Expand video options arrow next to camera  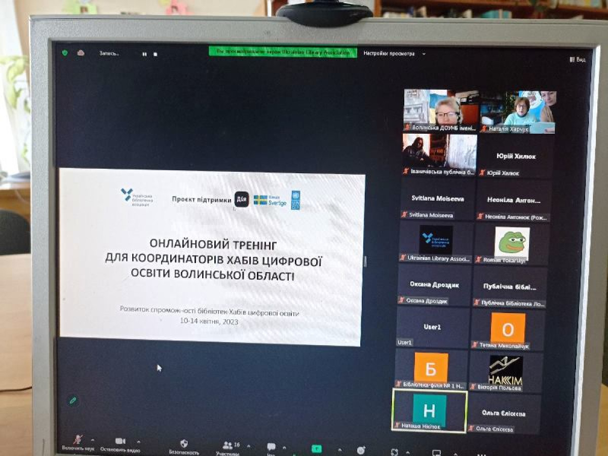point(138,442)
